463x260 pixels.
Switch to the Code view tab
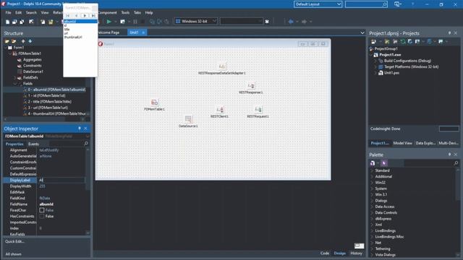pos(325,253)
